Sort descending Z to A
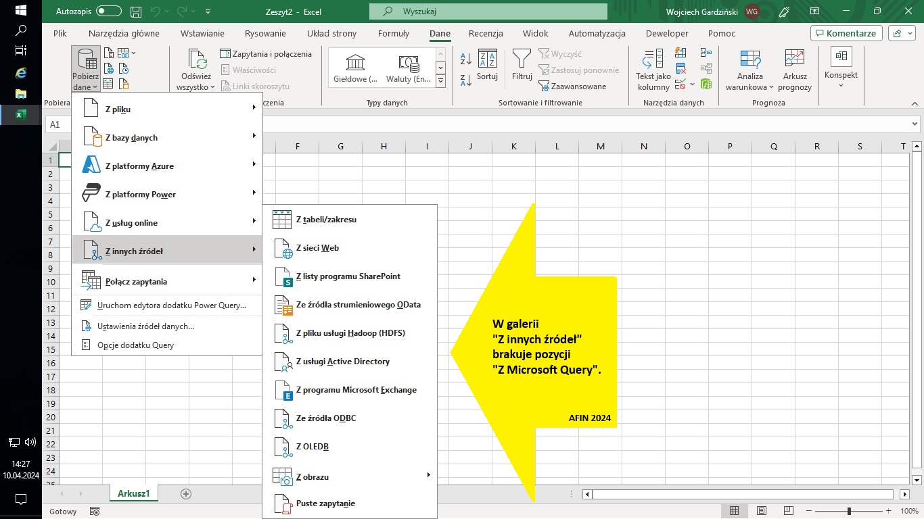 click(x=465, y=80)
